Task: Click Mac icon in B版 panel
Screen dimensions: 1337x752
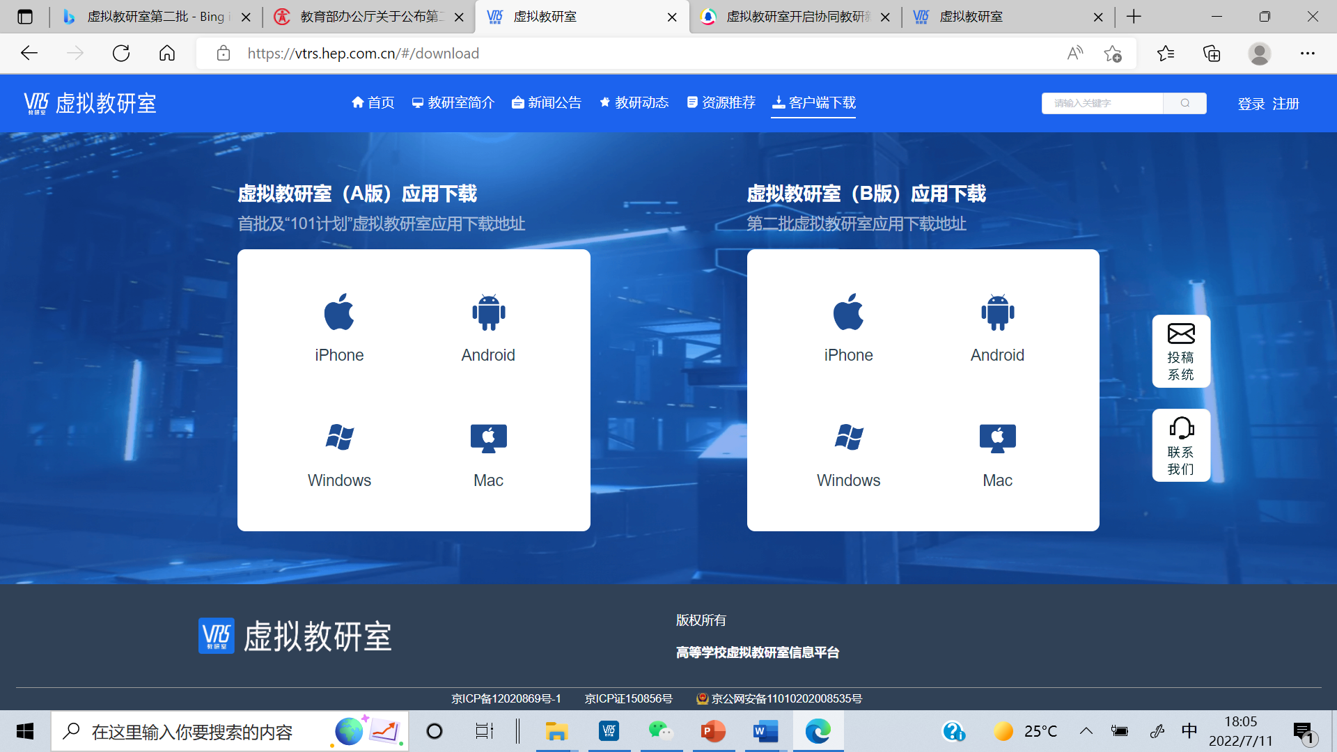Action: (x=997, y=439)
